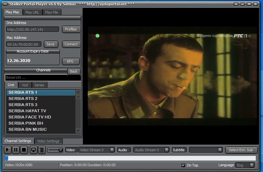The width and height of the screenshot is (263, 172).
Task: Click the Position and Duration status text
Action: 87,165
